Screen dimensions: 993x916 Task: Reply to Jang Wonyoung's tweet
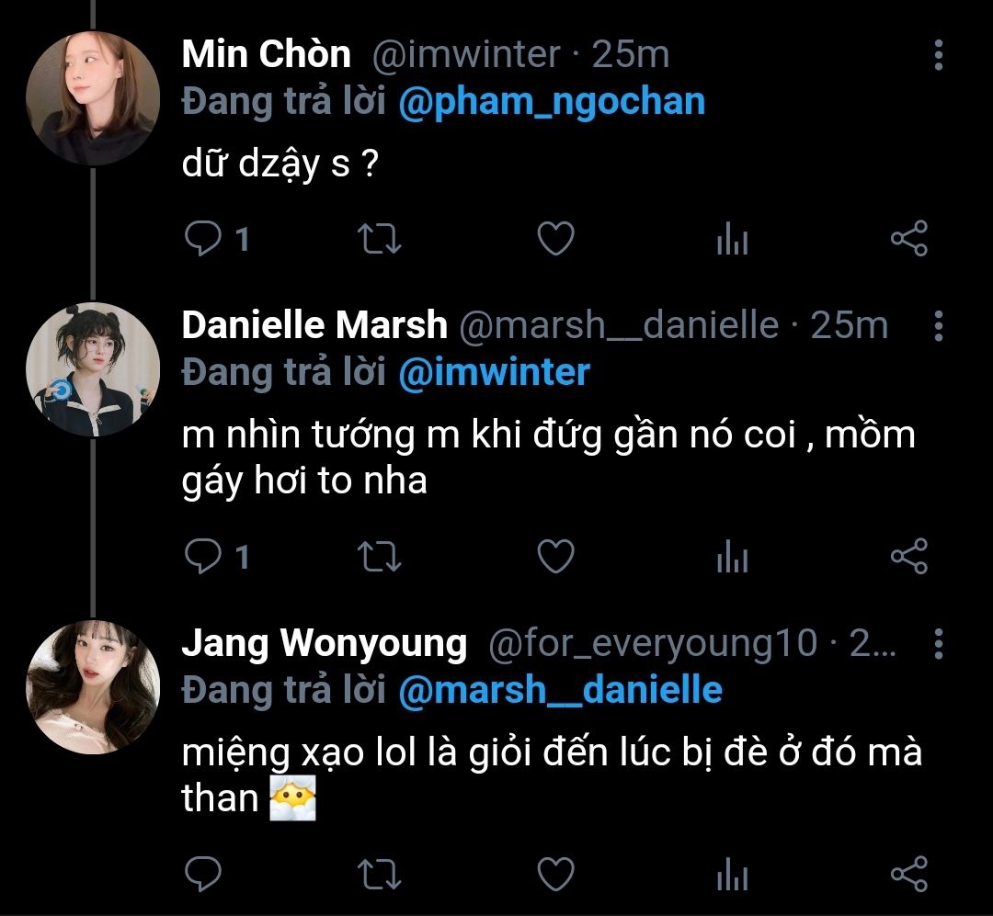(200, 873)
